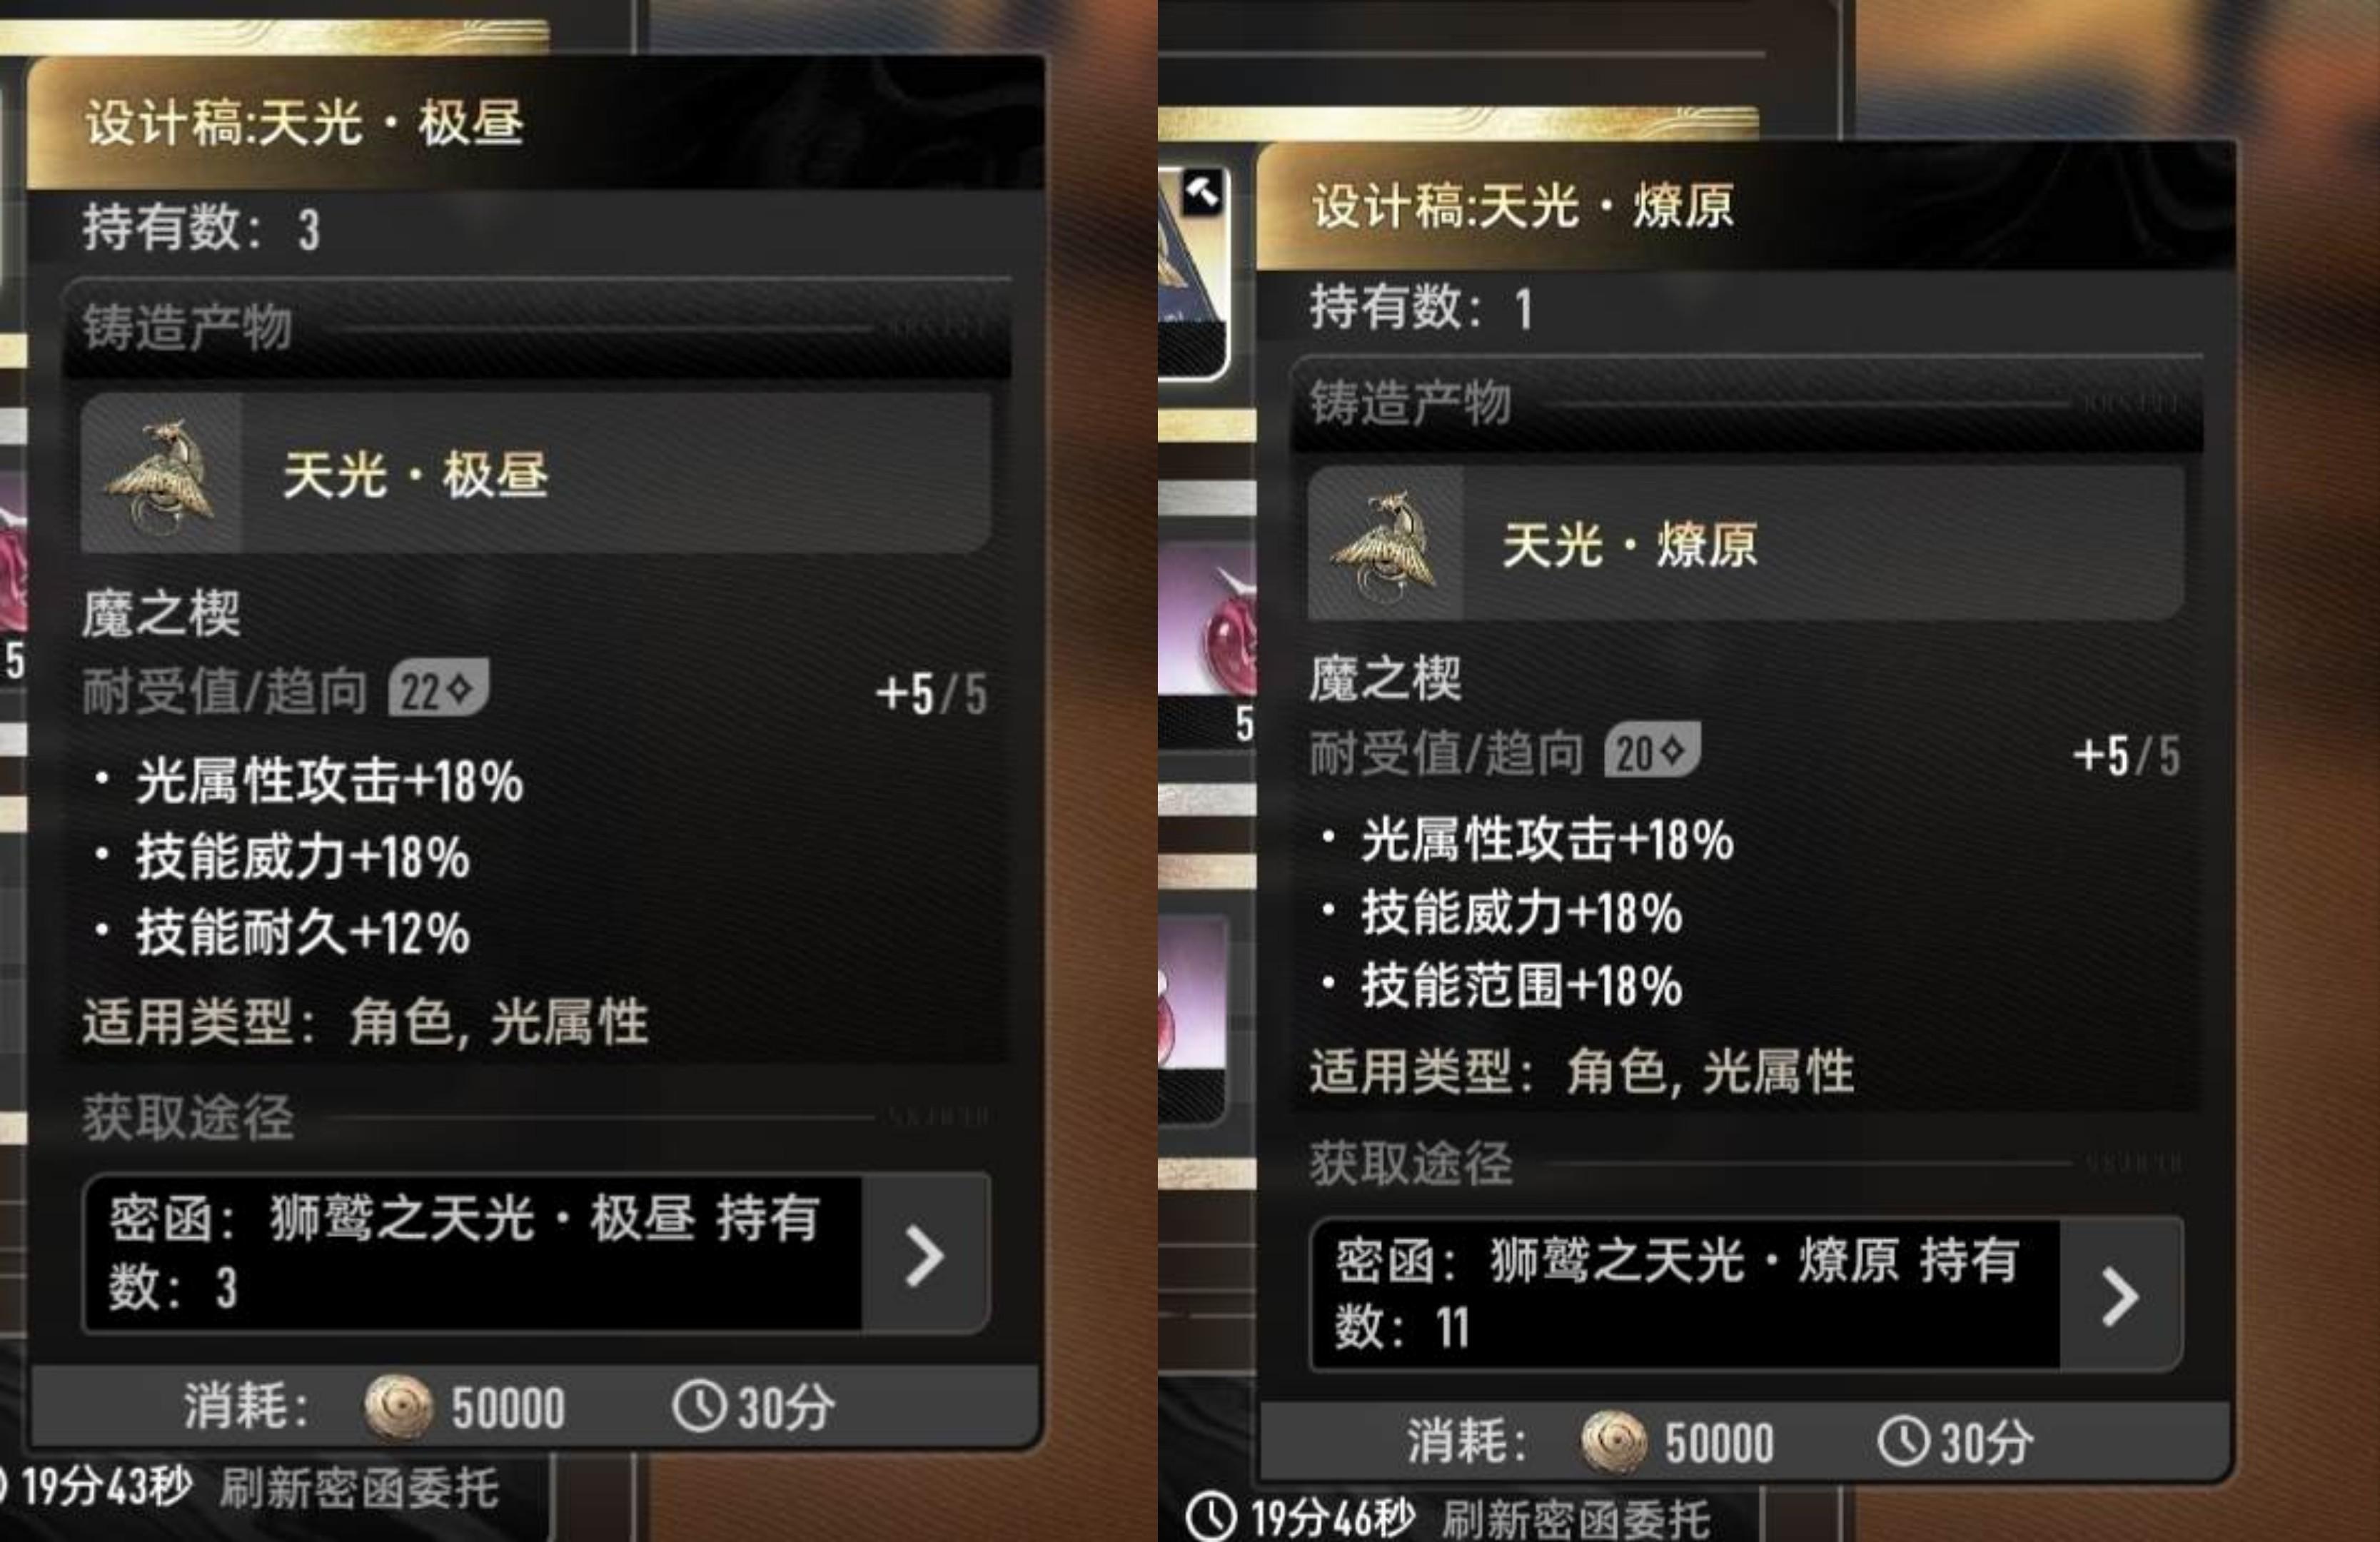Select 密函: 狮鹫之天光·燎原 entry
Viewport: 2380px width, 1542px height.
(1685, 1295)
